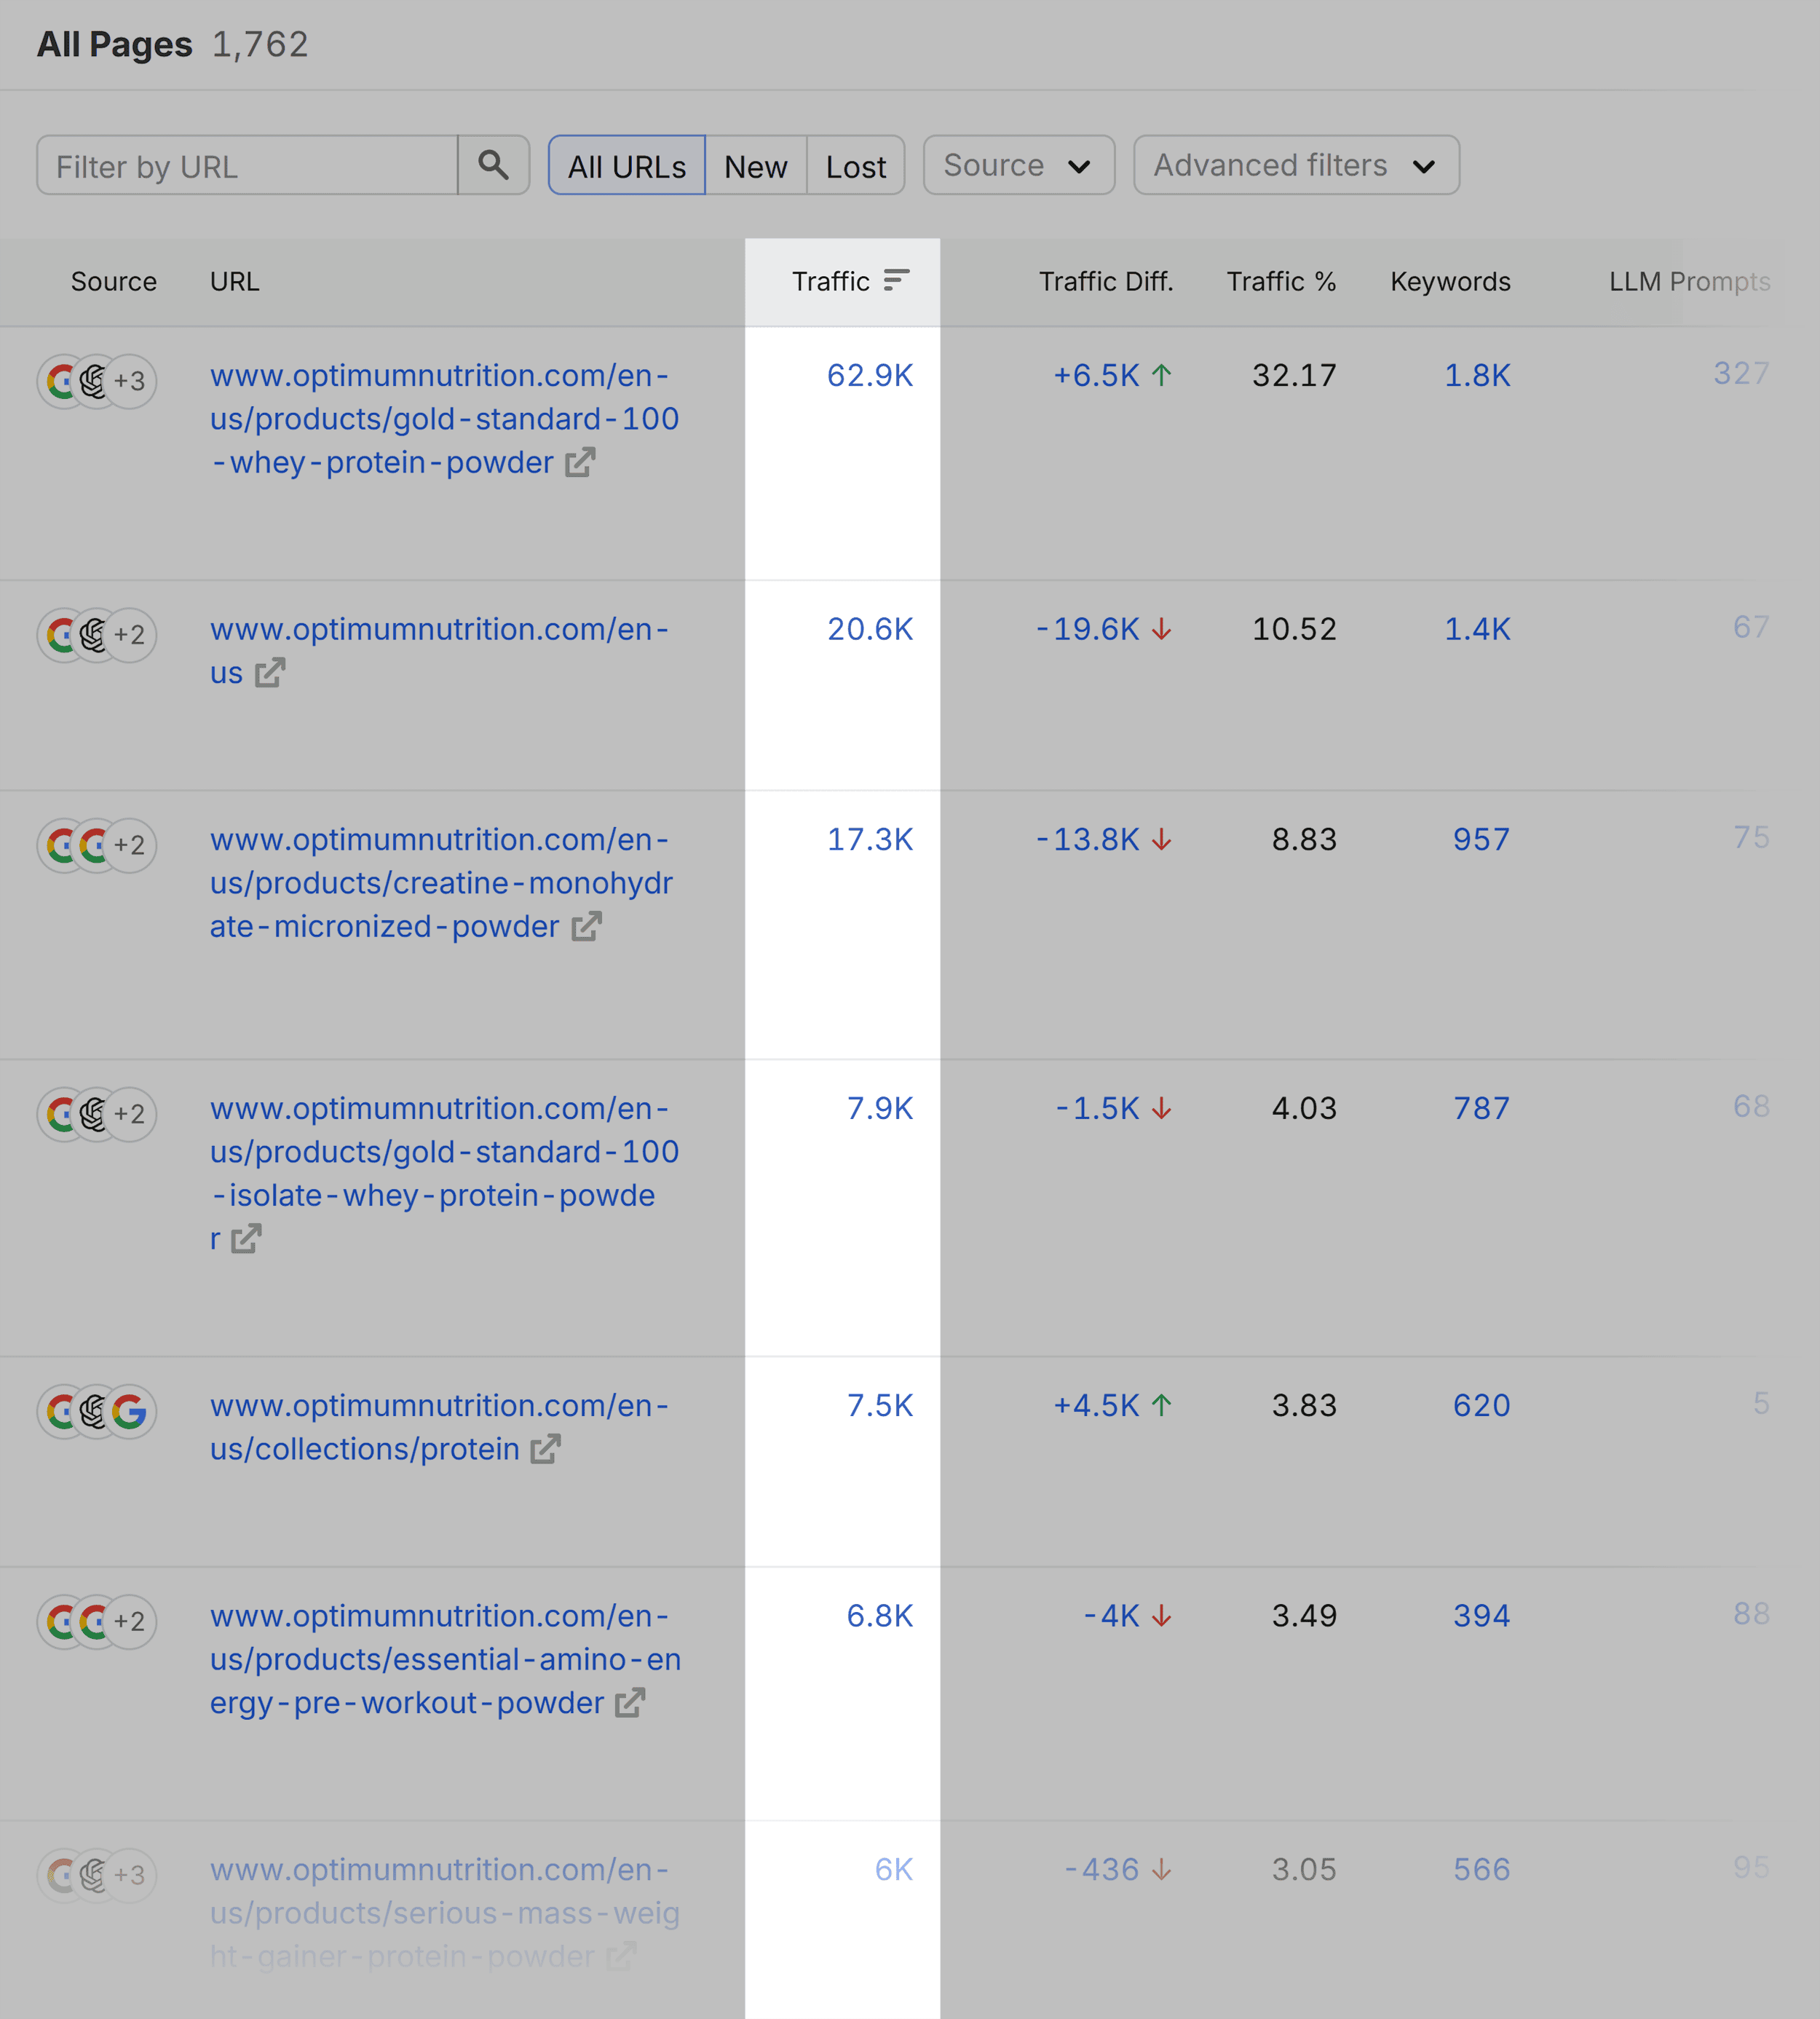Click the +2 source badge in the 20.6K row
Image resolution: width=1820 pixels, height=2019 pixels.
[x=130, y=634]
